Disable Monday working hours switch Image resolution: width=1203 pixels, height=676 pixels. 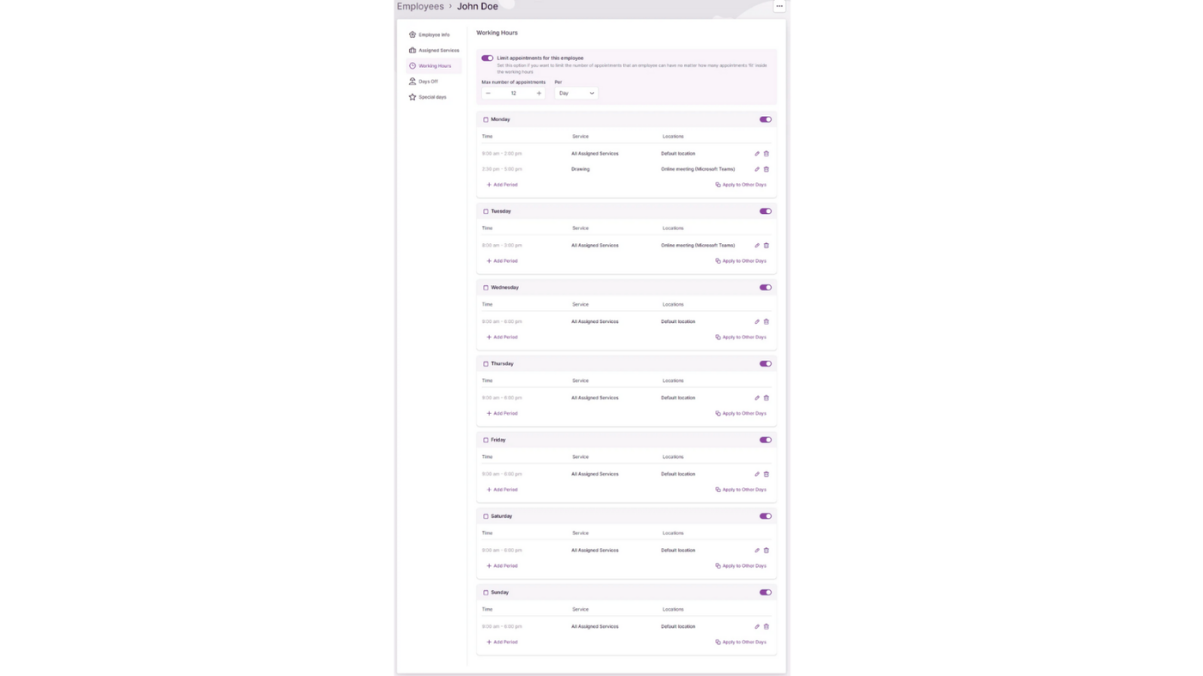[x=765, y=119]
